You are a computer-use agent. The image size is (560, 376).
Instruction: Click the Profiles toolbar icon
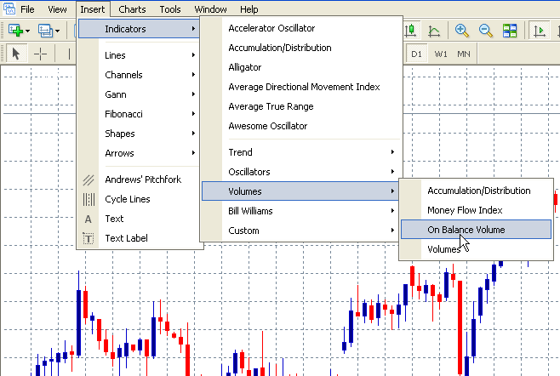(x=46, y=31)
